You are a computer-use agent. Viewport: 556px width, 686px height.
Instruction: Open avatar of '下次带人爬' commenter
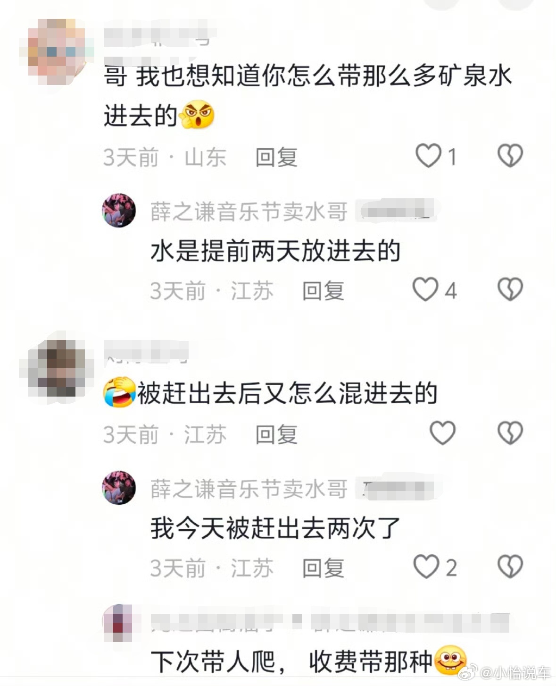[118, 621]
